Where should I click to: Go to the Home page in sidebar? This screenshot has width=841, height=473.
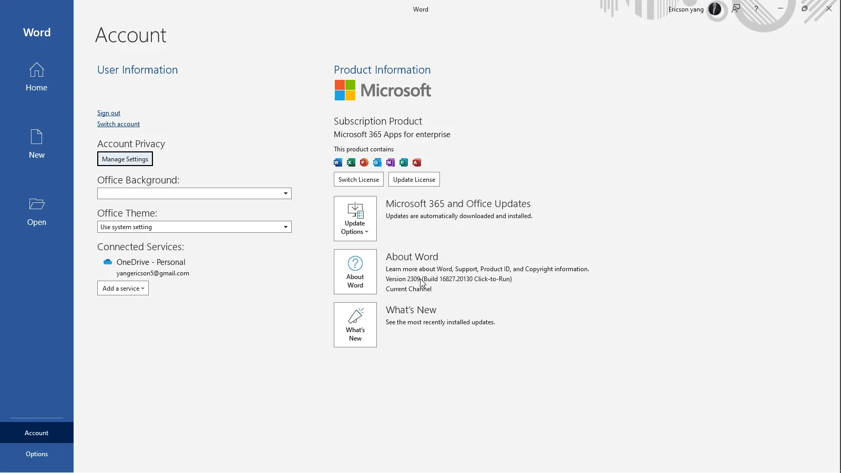point(37,77)
